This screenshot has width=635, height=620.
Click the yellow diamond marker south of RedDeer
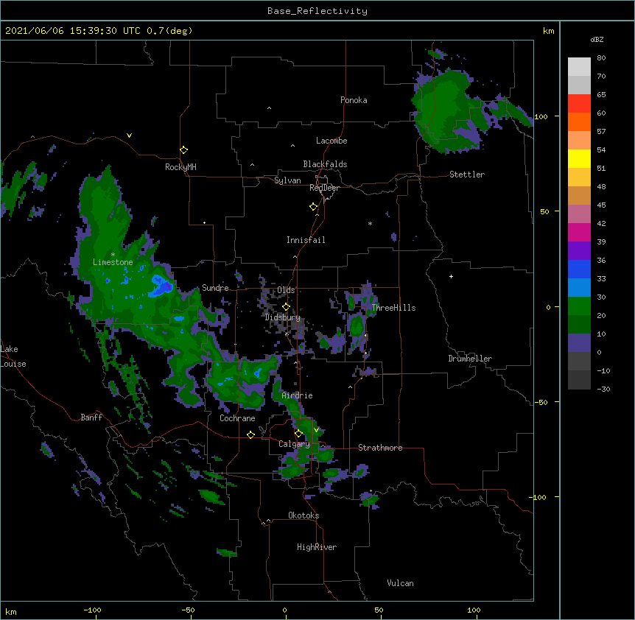[x=313, y=207]
